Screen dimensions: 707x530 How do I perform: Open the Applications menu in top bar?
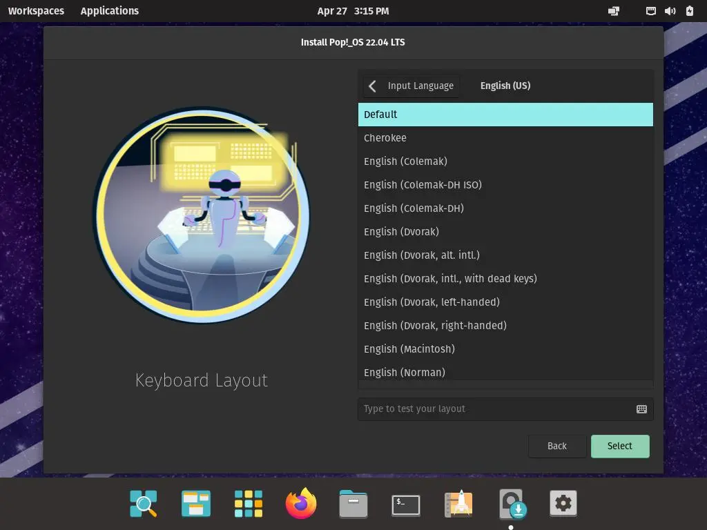pyautogui.click(x=109, y=11)
